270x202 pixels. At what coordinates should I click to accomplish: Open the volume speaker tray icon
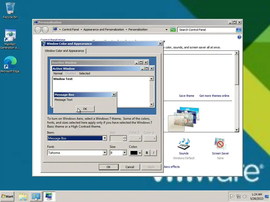tap(244, 196)
